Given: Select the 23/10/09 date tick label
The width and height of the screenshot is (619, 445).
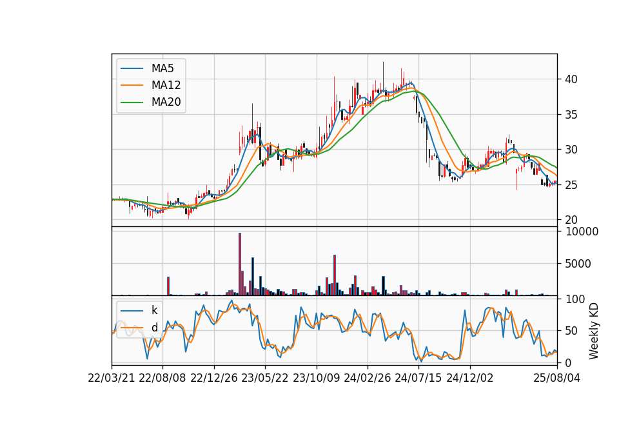Looking at the screenshot, I should [x=316, y=378].
